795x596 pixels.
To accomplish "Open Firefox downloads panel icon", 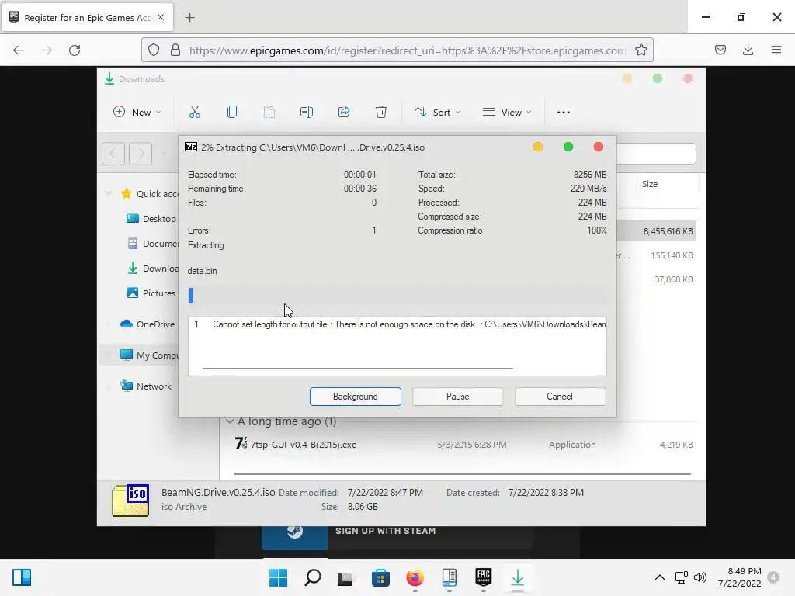I will point(748,50).
